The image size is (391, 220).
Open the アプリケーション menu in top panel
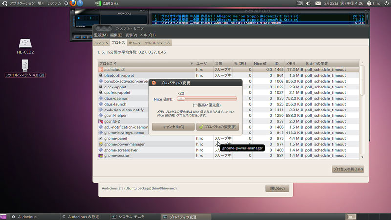click(21, 3)
